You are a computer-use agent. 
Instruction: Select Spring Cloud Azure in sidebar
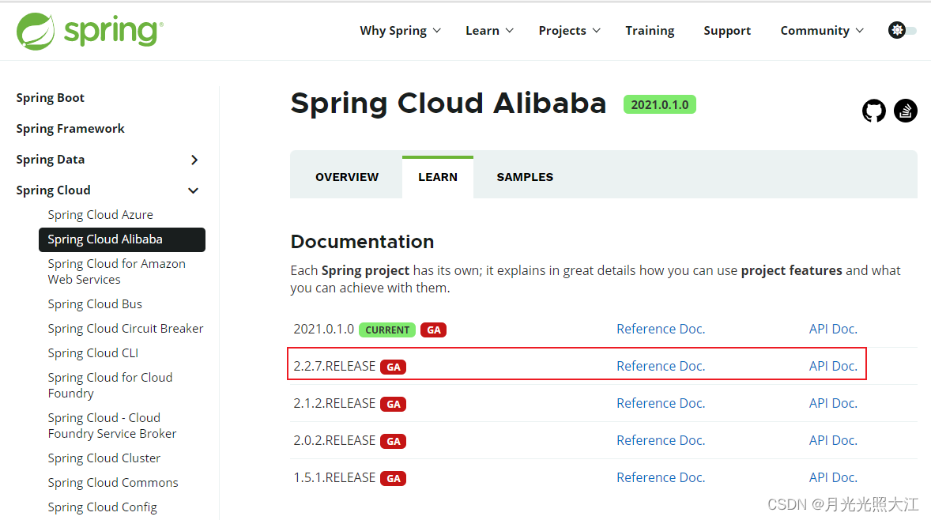[100, 215]
